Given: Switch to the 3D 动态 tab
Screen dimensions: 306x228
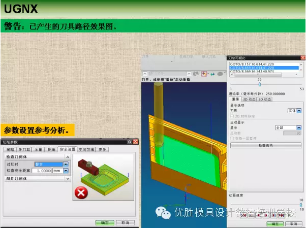Looking at the screenshot, I should pos(249,100).
